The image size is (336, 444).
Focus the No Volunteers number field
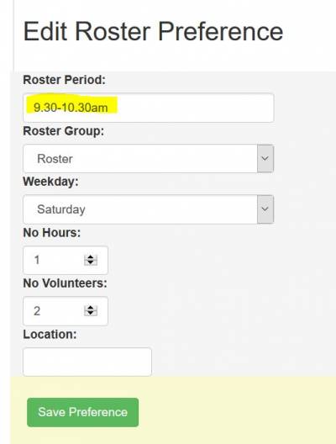(66, 311)
